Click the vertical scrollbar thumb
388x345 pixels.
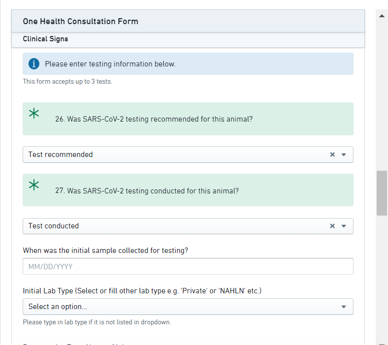pyautogui.click(x=382, y=193)
